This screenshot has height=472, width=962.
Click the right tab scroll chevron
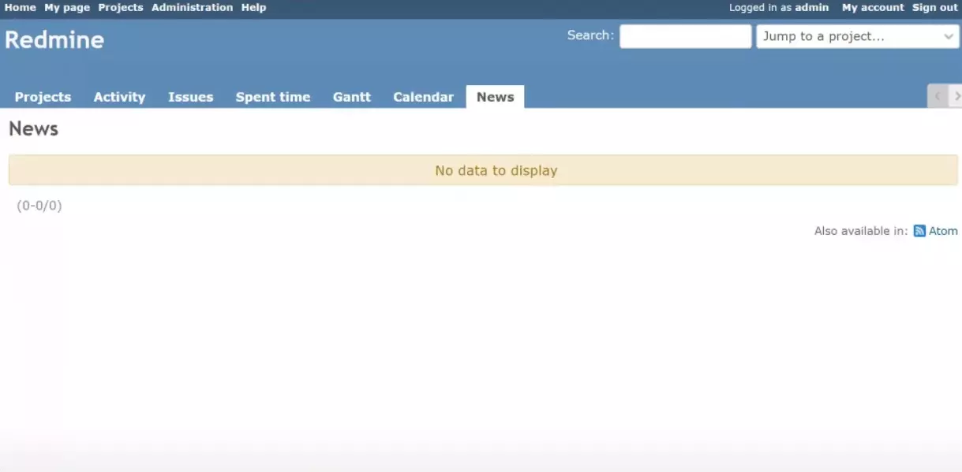click(x=957, y=96)
